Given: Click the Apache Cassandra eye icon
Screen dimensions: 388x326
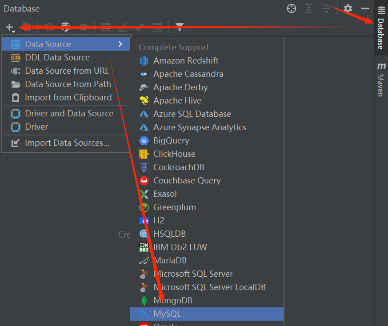Looking at the screenshot, I should coord(144,74).
